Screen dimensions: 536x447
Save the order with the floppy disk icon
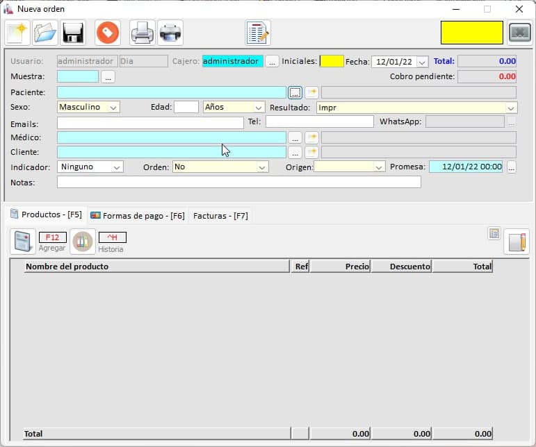tap(73, 33)
